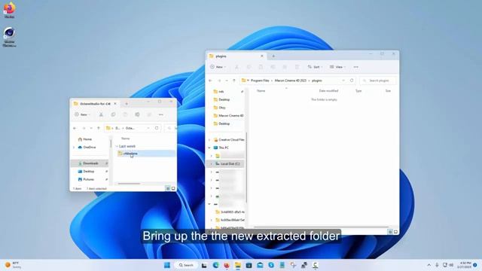
Task: Expand Creative Cloud Files tree node
Action: pyautogui.click(x=209, y=140)
